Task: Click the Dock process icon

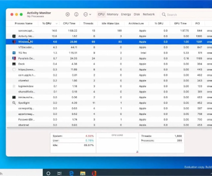Action: pyautogui.click(x=14, y=64)
